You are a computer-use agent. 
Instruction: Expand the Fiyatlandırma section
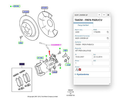pos(82,74)
